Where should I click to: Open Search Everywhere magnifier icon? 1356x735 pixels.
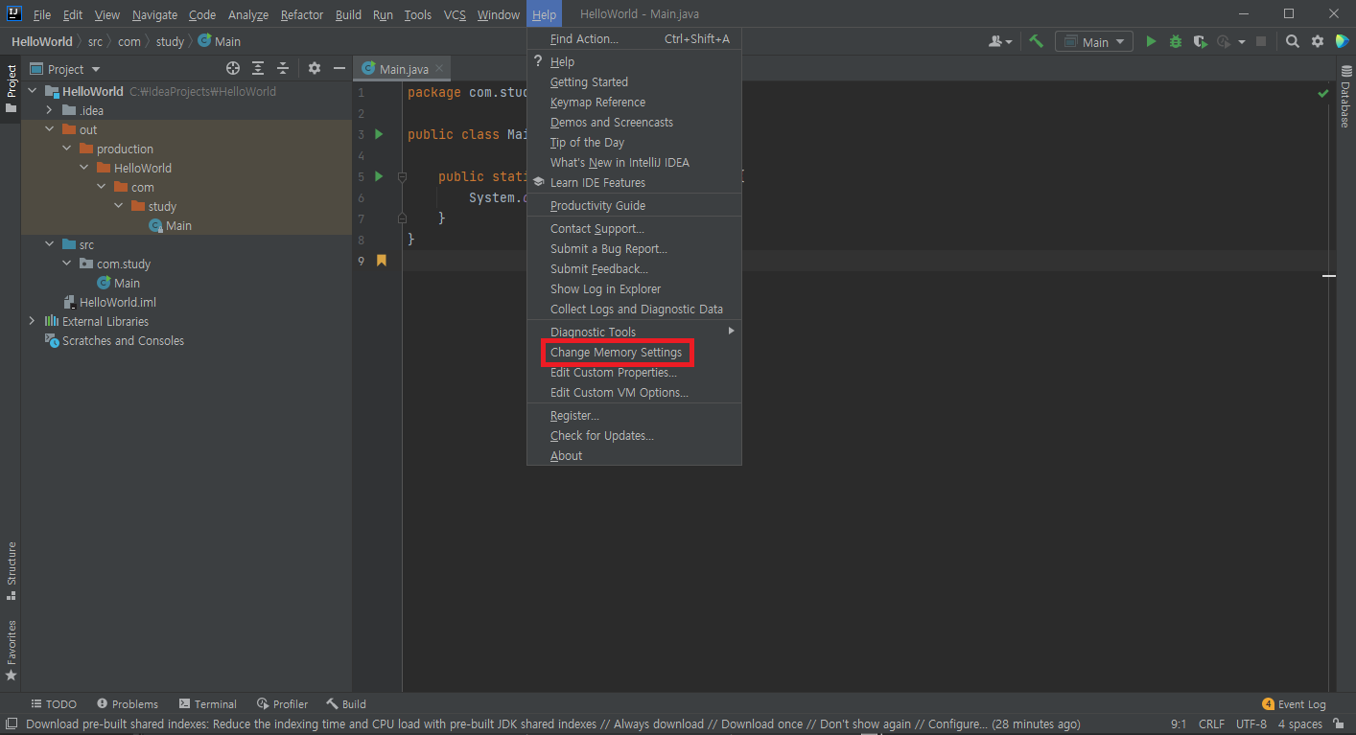click(x=1293, y=41)
